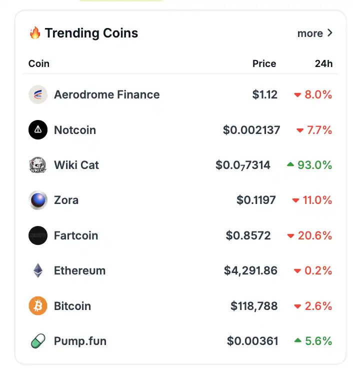
Task: Click the Wiki Cat coin logo
Action: pyautogui.click(x=38, y=165)
